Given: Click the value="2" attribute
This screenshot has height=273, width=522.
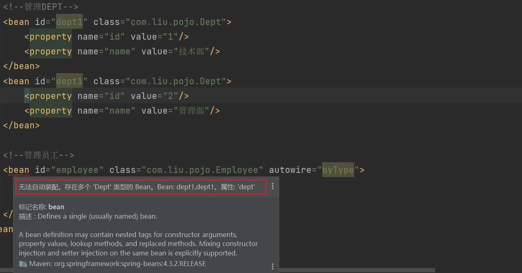Looking at the screenshot, I should [155, 96].
